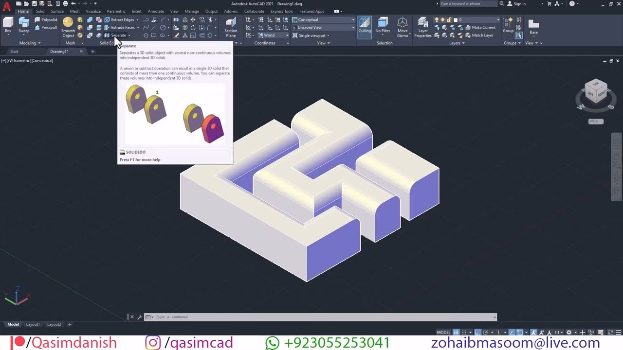Open the Single viewport dropdown

click(x=311, y=35)
